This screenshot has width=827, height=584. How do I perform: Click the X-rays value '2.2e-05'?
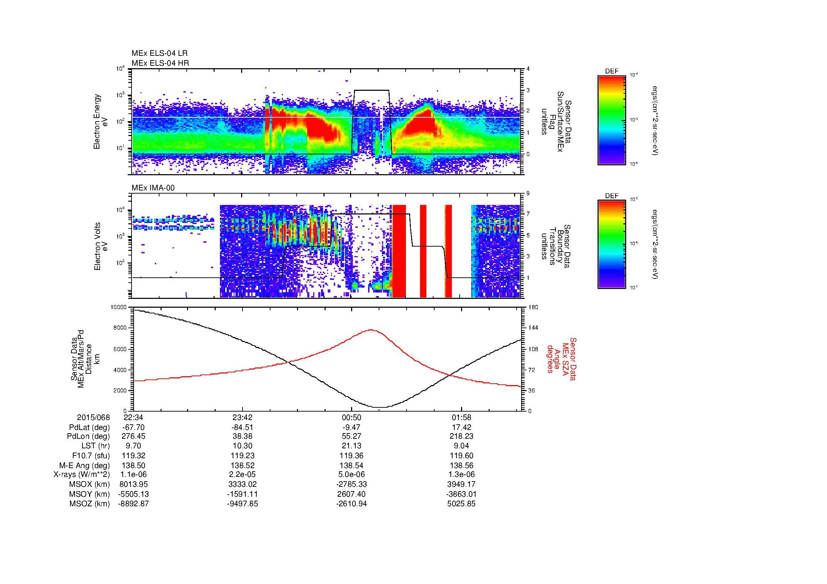tap(243, 474)
